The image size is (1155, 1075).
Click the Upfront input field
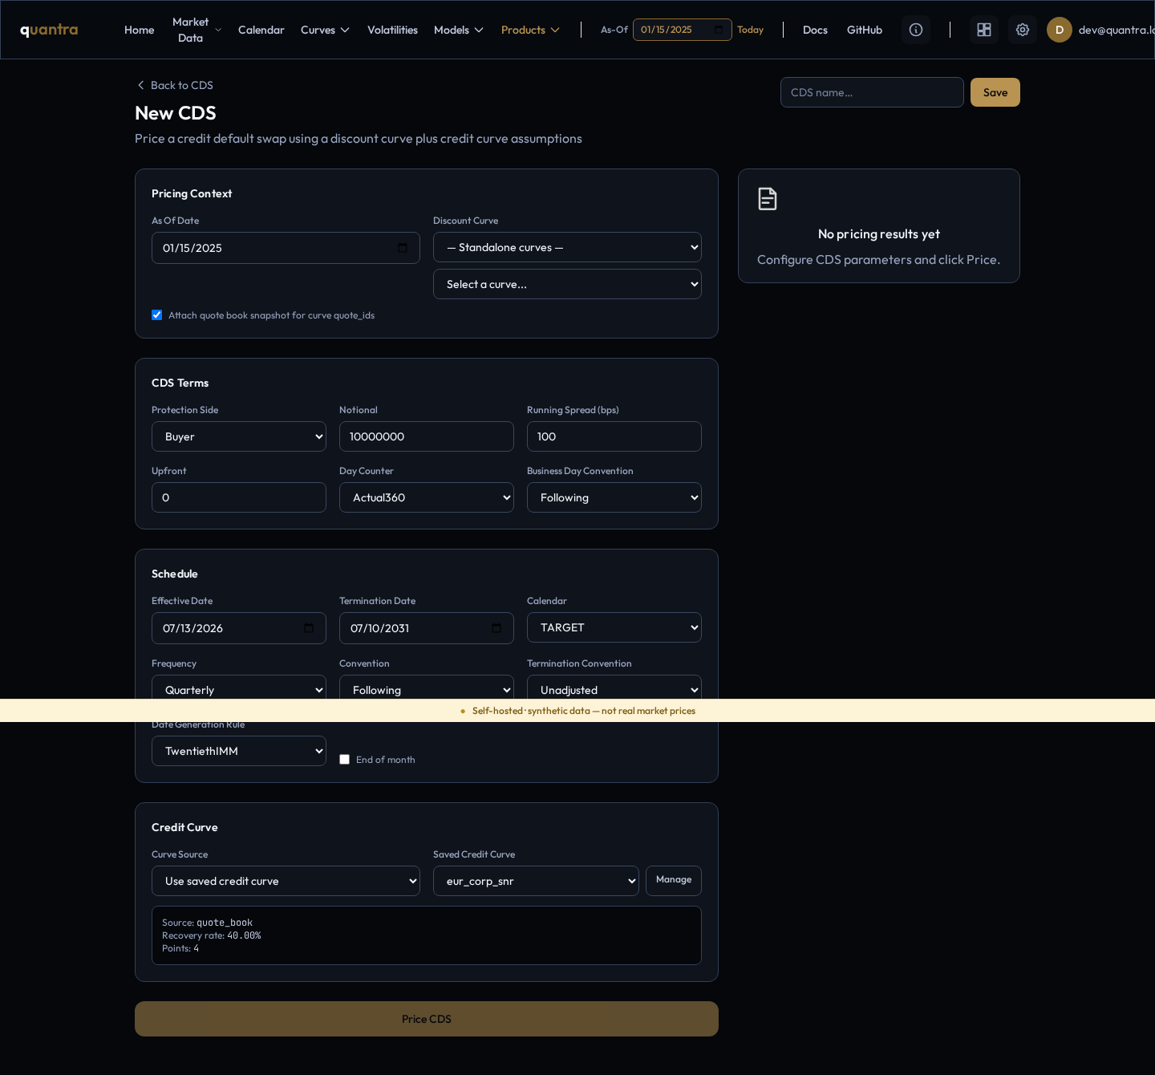[x=239, y=497]
